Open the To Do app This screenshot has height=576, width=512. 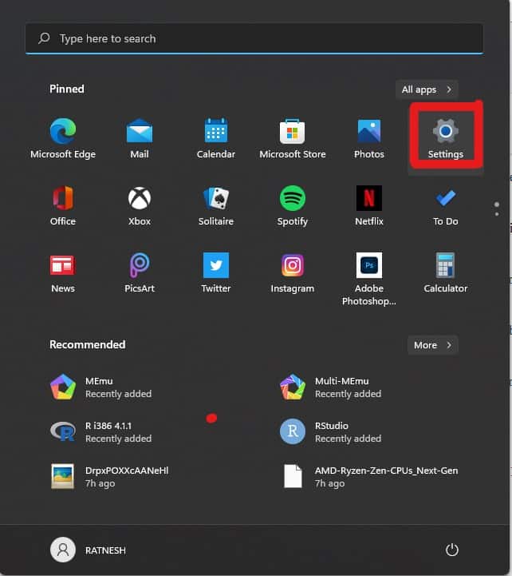(x=445, y=206)
